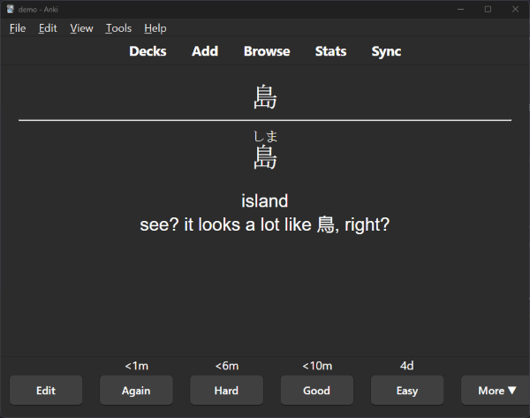Minimize the Anki window
The width and height of the screenshot is (530, 418).
[x=460, y=9]
